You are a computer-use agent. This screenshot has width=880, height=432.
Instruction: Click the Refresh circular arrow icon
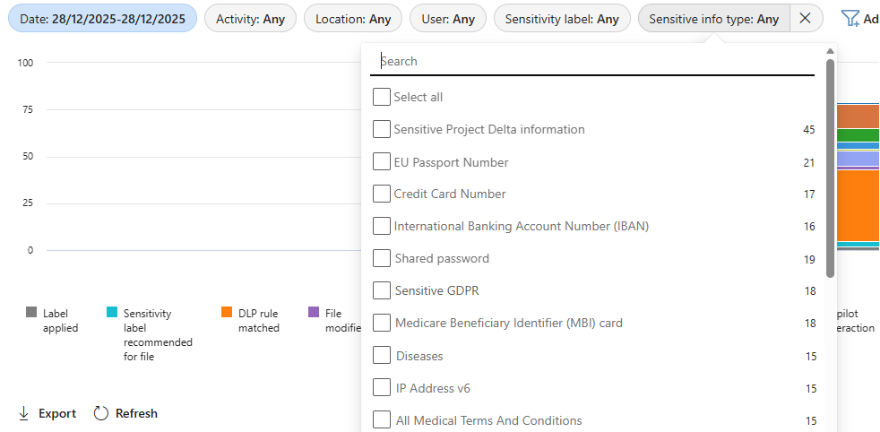(101, 413)
